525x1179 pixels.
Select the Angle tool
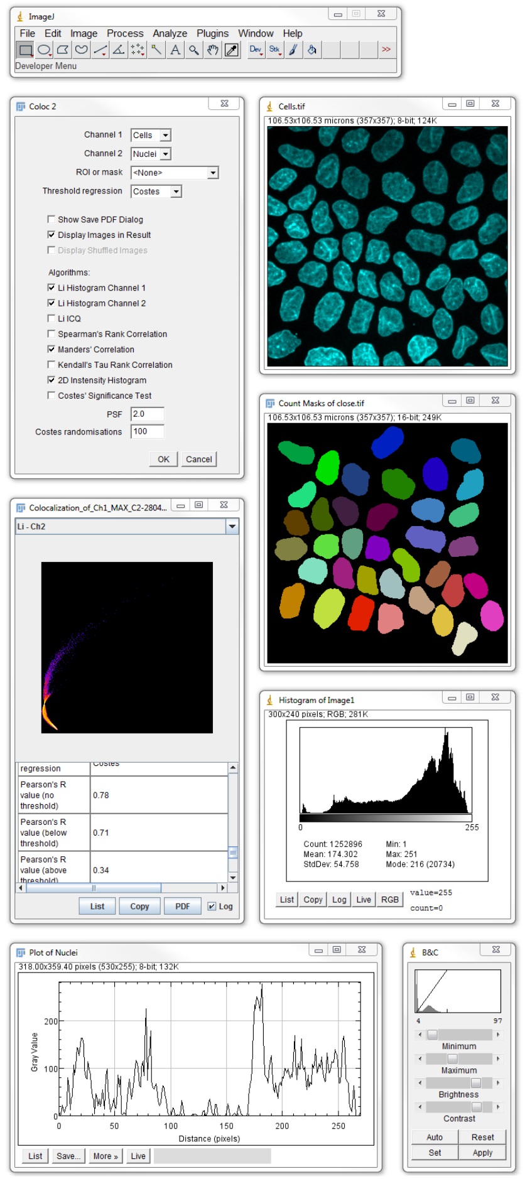tap(119, 50)
